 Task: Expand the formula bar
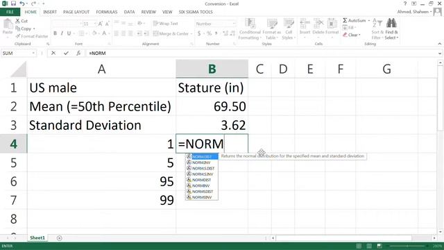pos(440,53)
